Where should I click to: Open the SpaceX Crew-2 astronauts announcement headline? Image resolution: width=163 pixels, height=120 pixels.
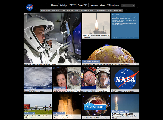(81, 91)
